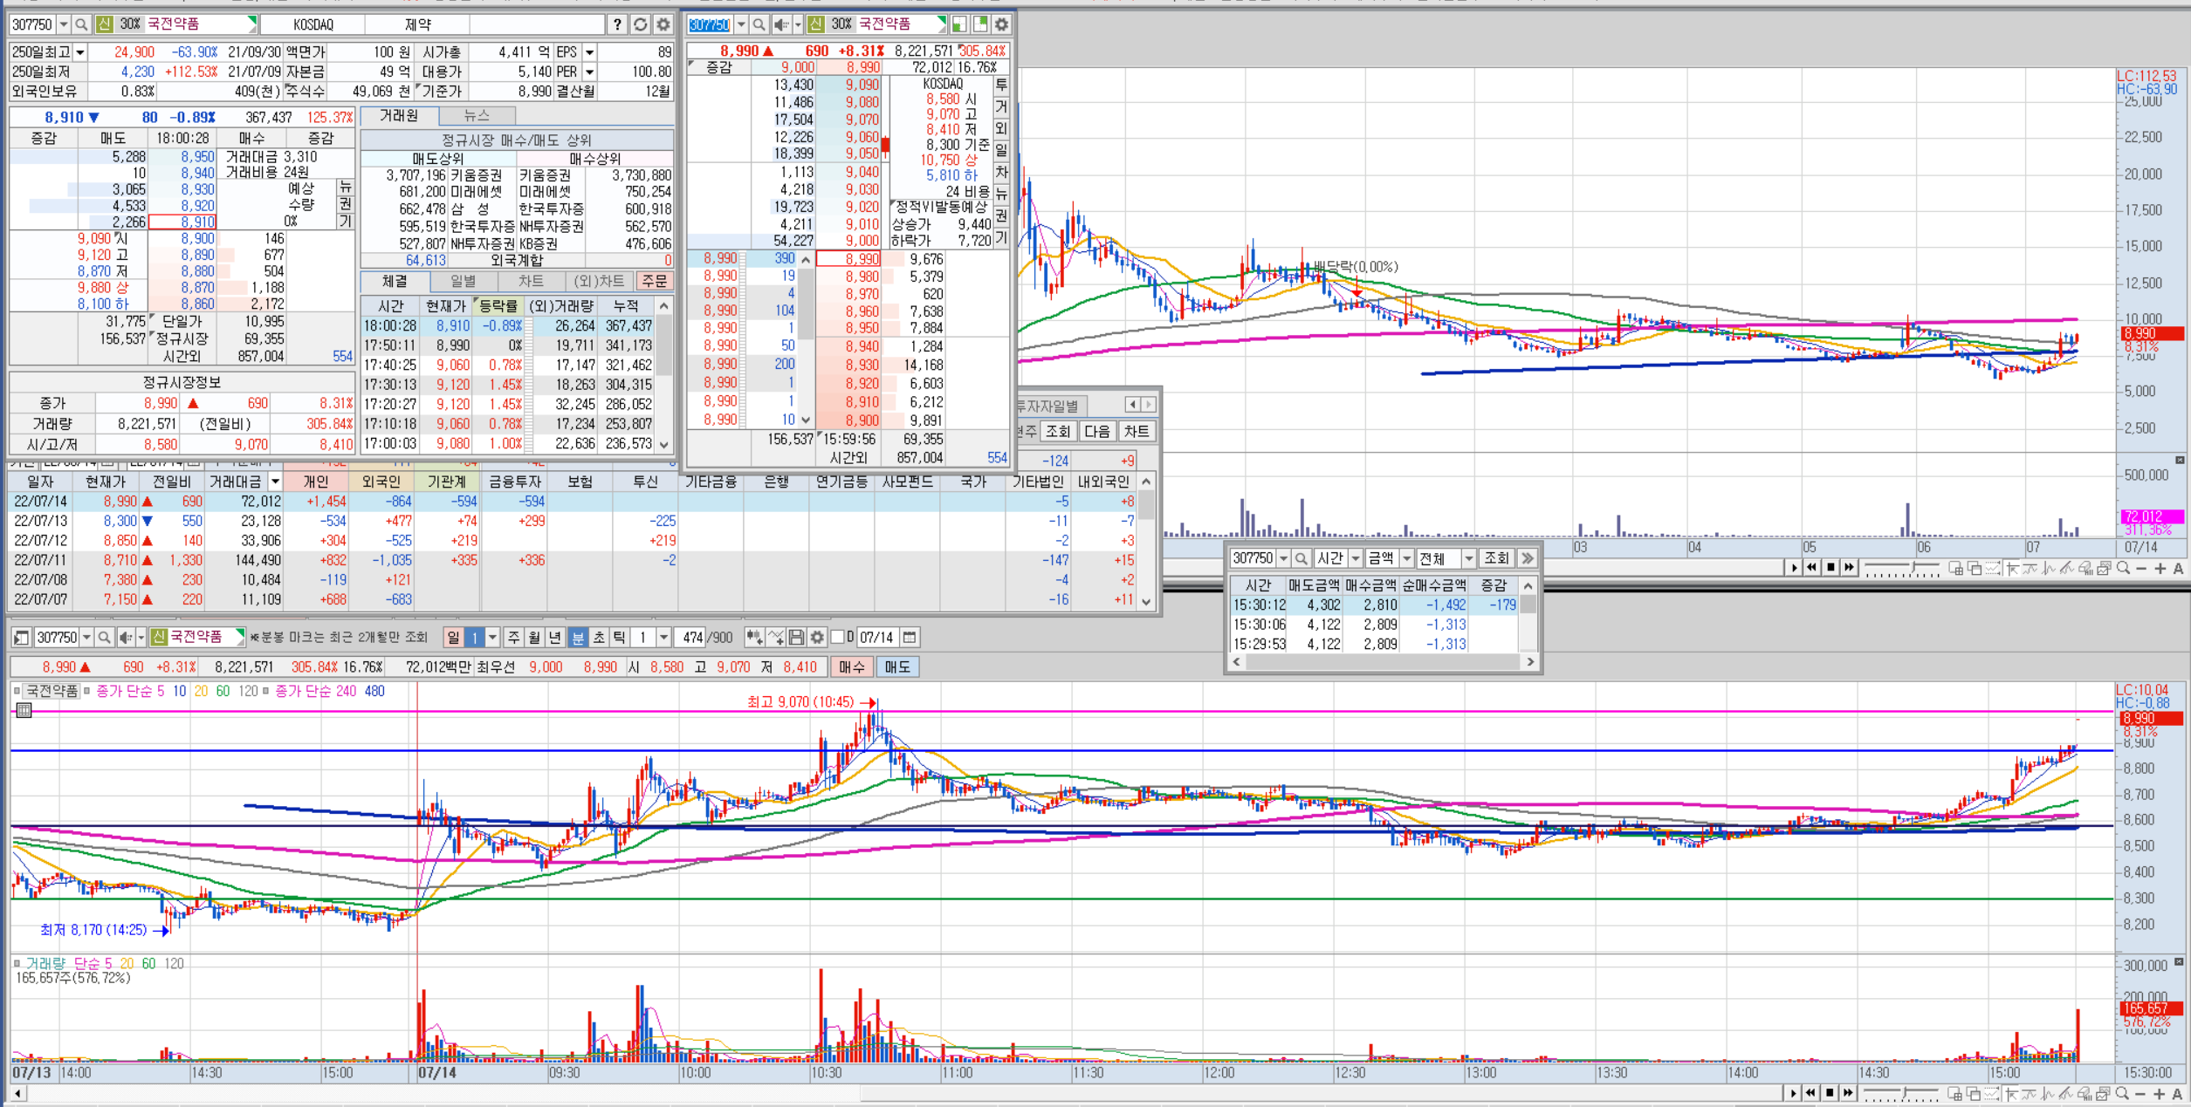The image size is (2191, 1107).
Task: Click fast-forward button under lower minute chart
Action: pyautogui.click(x=1849, y=1093)
